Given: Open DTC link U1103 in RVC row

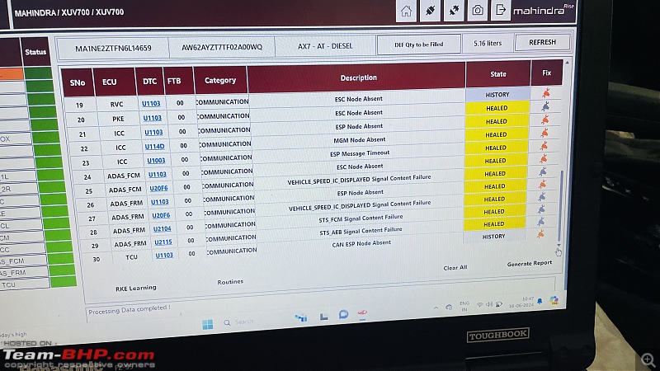Looking at the screenshot, I should coord(151,104).
